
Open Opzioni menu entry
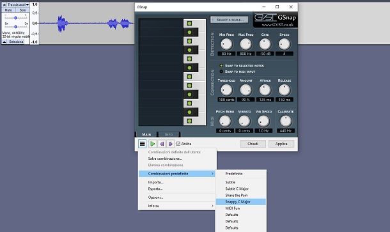tap(155, 197)
